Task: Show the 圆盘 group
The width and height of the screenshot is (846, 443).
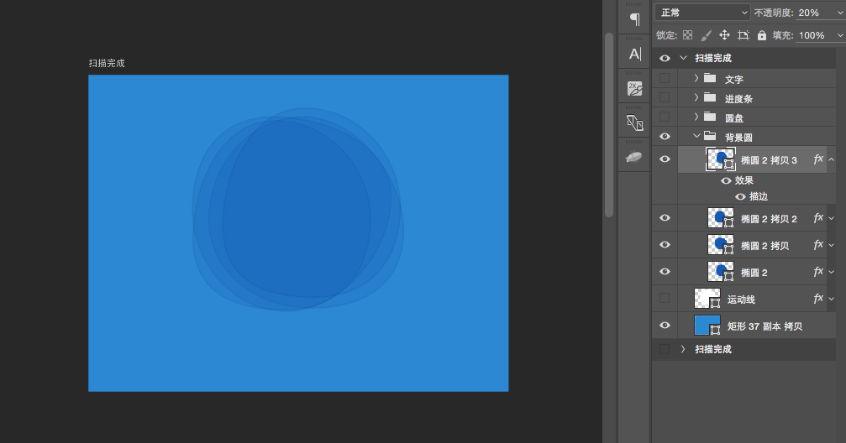Action: pyautogui.click(x=665, y=117)
